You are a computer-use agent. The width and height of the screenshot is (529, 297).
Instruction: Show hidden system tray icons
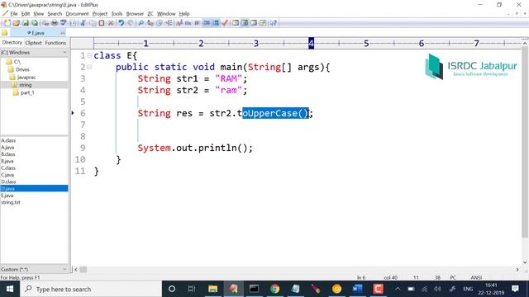(x=398, y=289)
